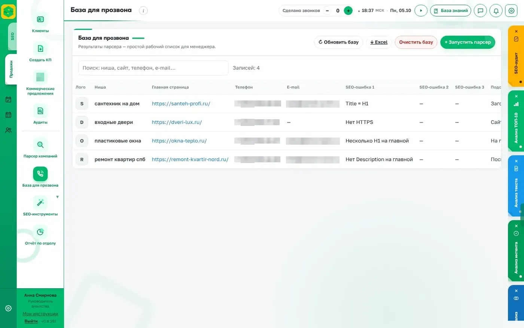Open link https://santeh-profi.ru/
This screenshot has width=524, height=328.
(x=181, y=103)
